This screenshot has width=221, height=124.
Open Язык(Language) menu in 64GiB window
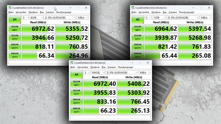click(x=125, y=67)
